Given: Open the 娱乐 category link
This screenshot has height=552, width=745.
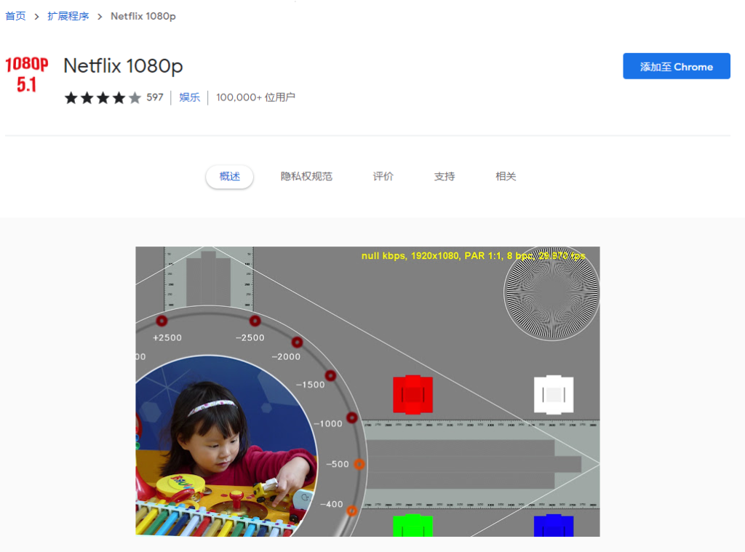Looking at the screenshot, I should pyautogui.click(x=190, y=97).
